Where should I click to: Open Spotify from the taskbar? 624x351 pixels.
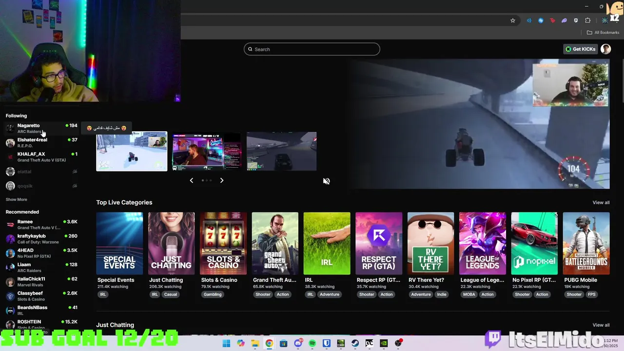coord(312,343)
